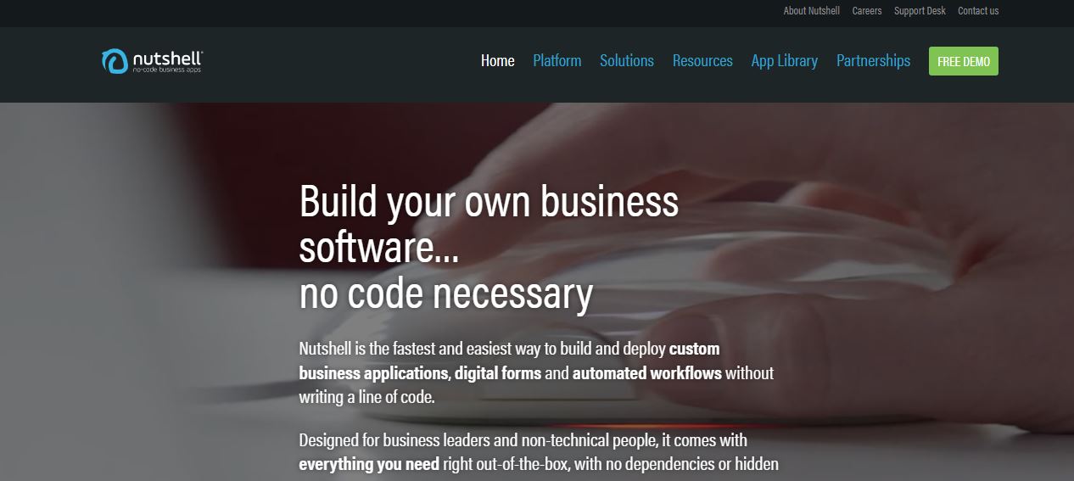Click the "no-code business apps" tagline under logo

click(x=167, y=70)
